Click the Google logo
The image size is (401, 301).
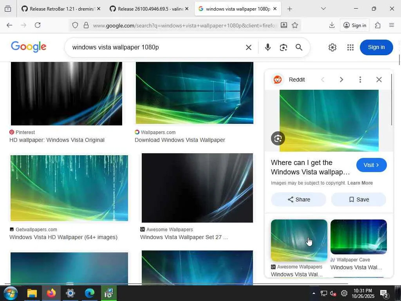coord(28,47)
